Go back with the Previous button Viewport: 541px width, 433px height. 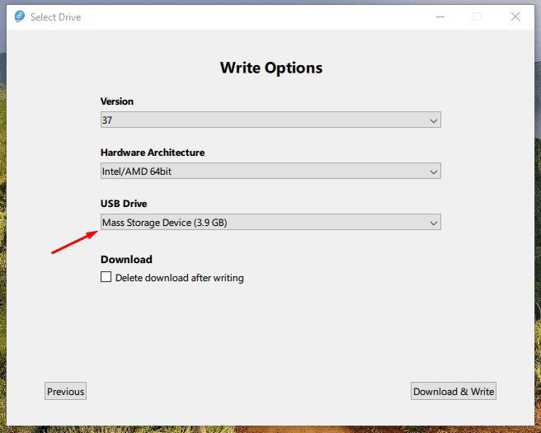coord(65,391)
